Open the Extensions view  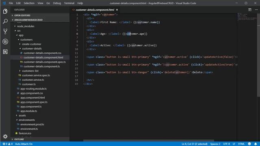(x=5, y=52)
